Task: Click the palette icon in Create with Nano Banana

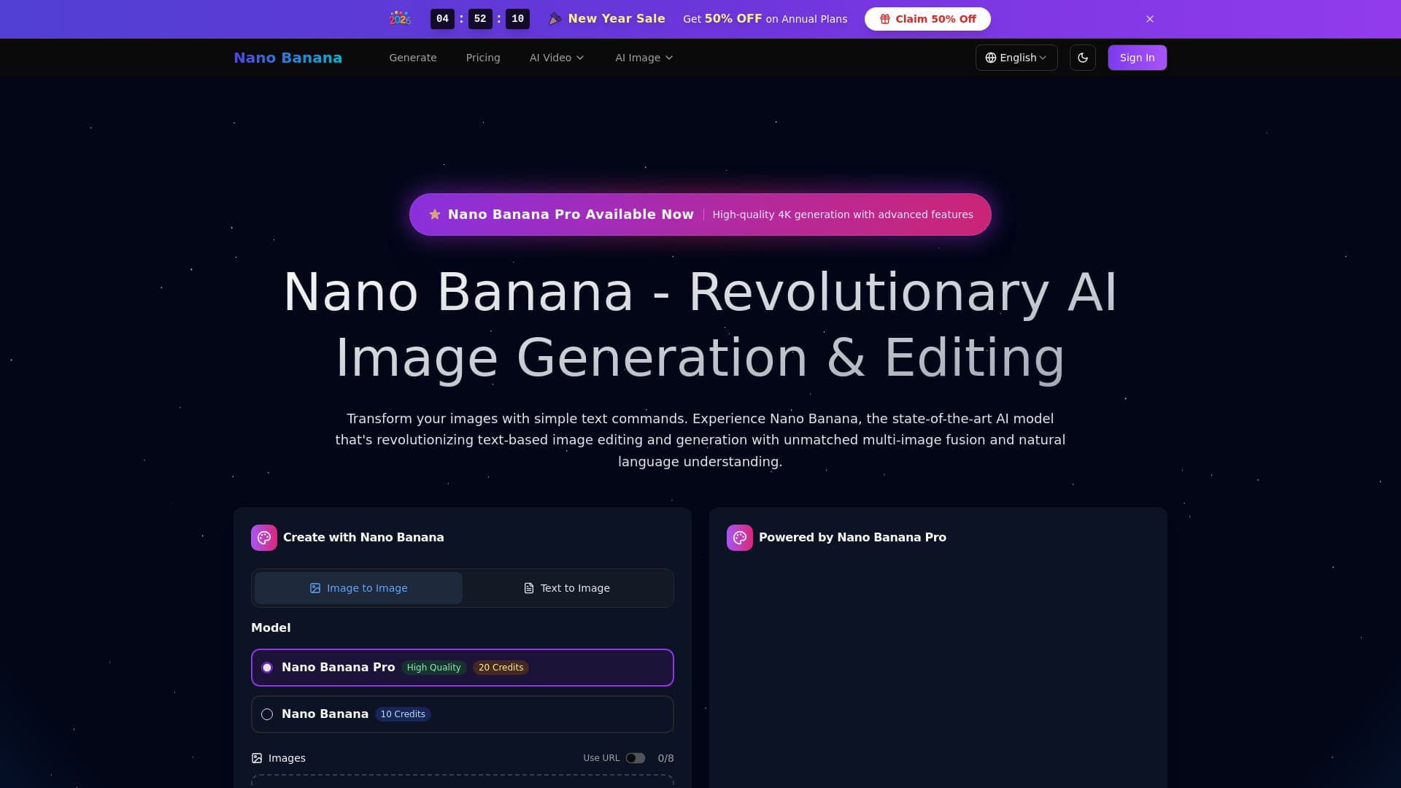Action: pos(264,537)
